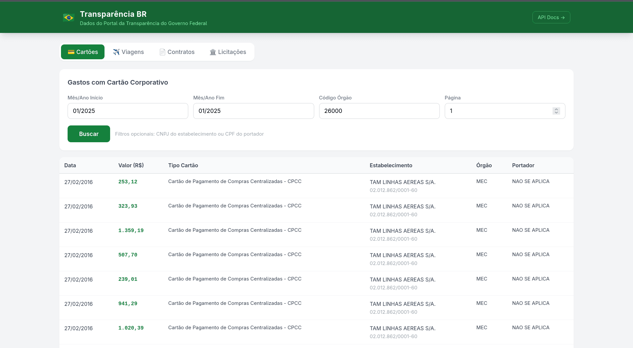
Task: Click the document icon for Contratos
Action: 162,52
